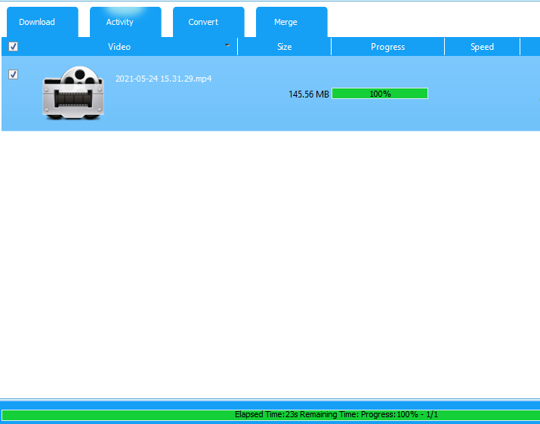Sort list by the Video column
Viewport: 540px width, 424px height.
pos(119,47)
